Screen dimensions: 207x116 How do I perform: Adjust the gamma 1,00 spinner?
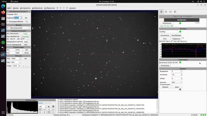pyautogui.click(x=46, y=107)
